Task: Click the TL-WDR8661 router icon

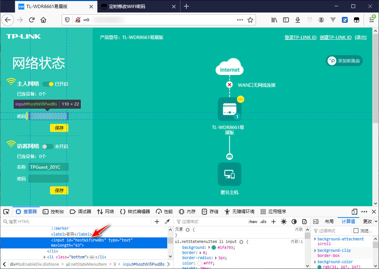Action: coord(229,109)
